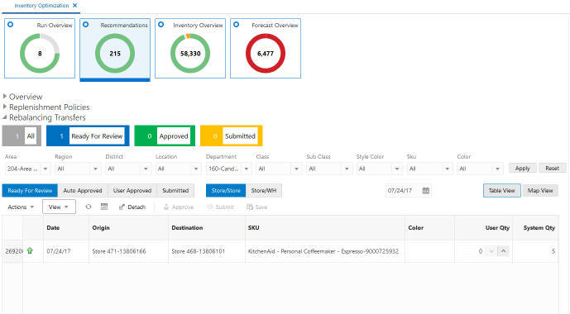This screenshot has height=314, width=570.
Task: Open the View menu
Action: [59, 207]
